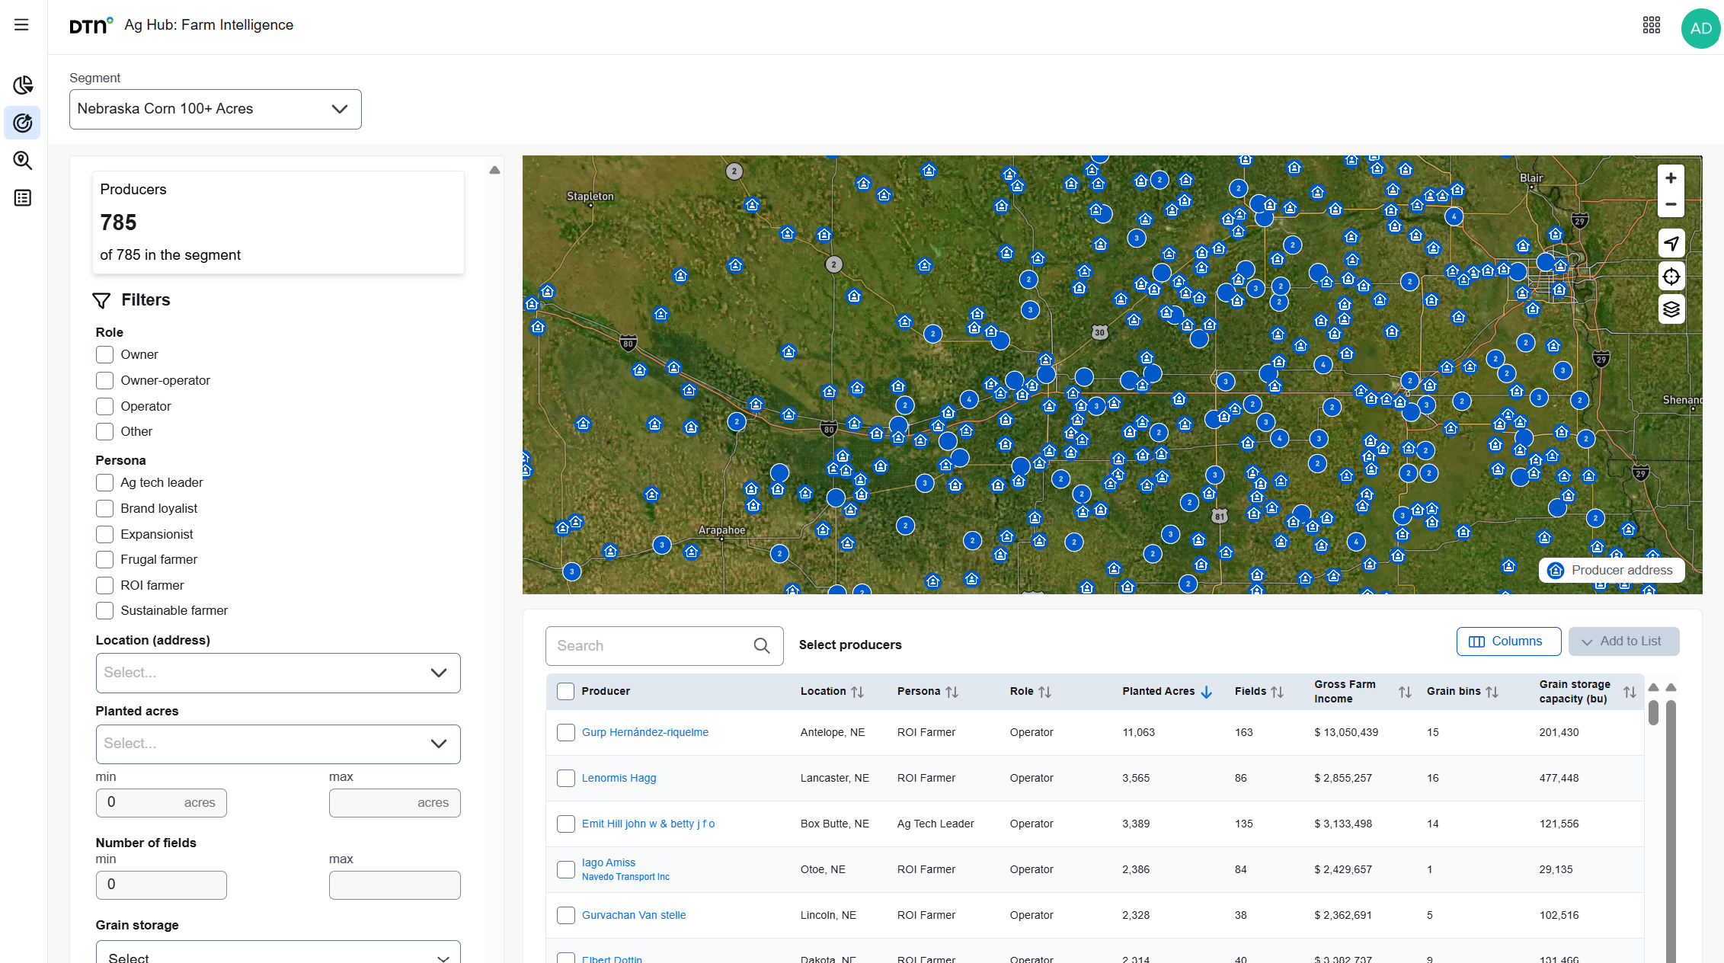Click the map crosshair recenter icon
Image resolution: width=1724 pixels, height=963 pixels.
(x=1671, y=277)
